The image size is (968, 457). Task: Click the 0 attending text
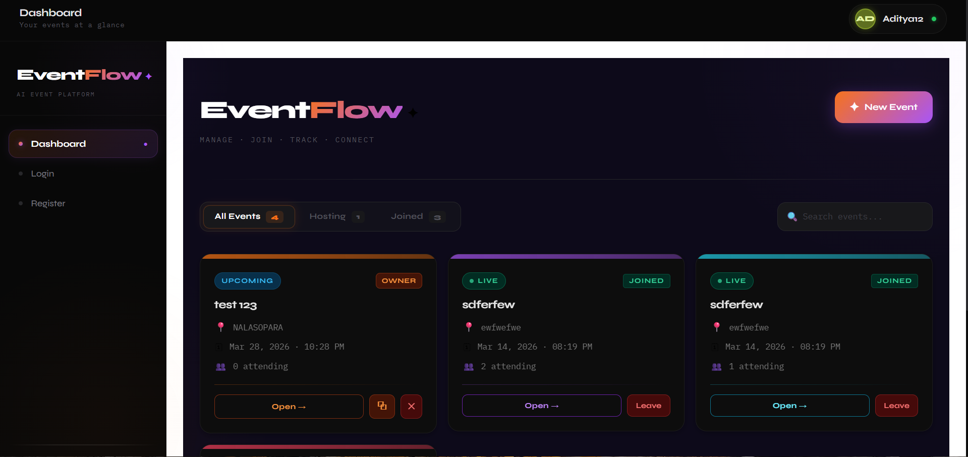click(260, 366)
